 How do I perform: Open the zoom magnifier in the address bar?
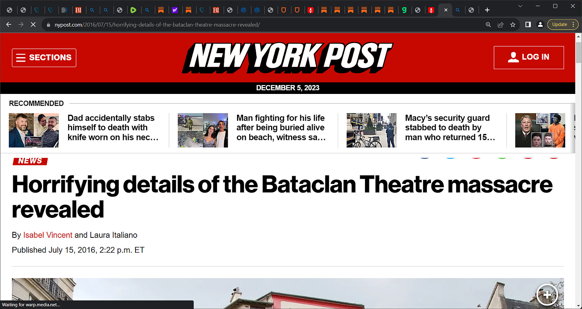coord(488,24)
